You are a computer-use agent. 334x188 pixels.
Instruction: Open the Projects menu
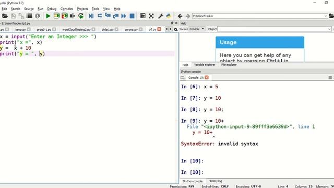tap(82, 9)
